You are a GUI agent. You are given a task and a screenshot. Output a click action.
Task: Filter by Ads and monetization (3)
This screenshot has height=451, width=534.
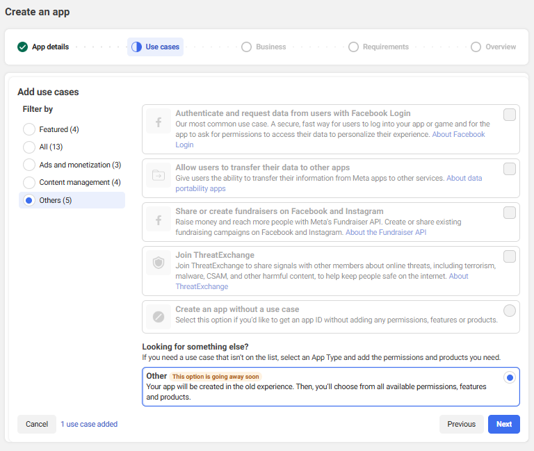pyautogui.click(x=29, y=165)
